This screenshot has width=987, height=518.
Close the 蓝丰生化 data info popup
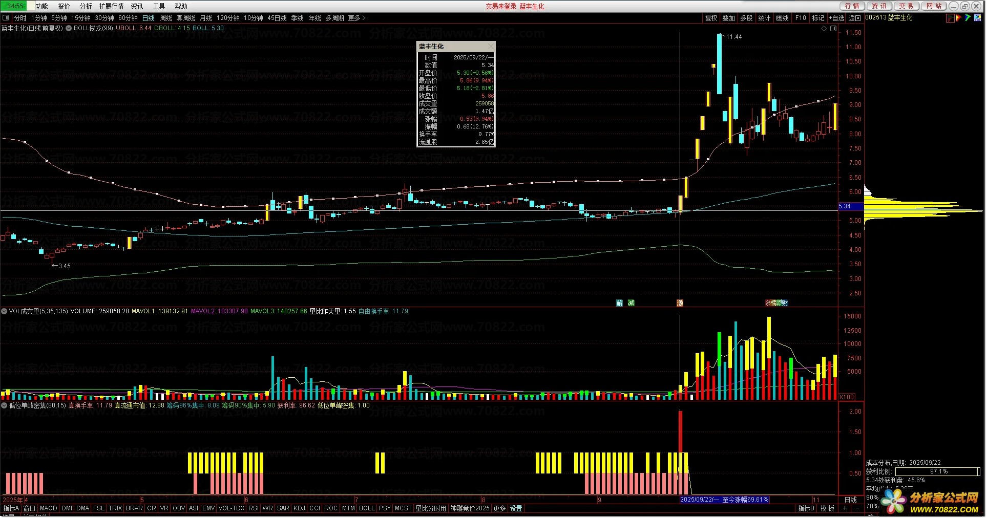point(491,47)
